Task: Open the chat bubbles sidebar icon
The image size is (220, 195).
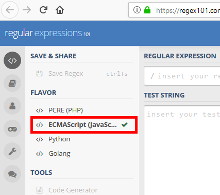Action: [12, 174]
